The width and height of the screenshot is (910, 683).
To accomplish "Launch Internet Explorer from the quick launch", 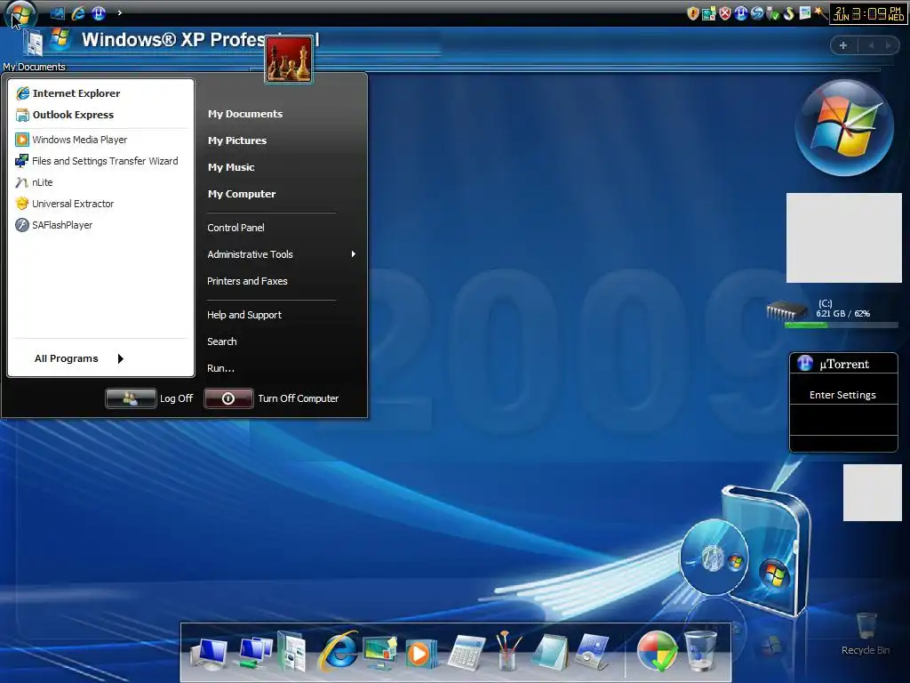I will 78,12.
